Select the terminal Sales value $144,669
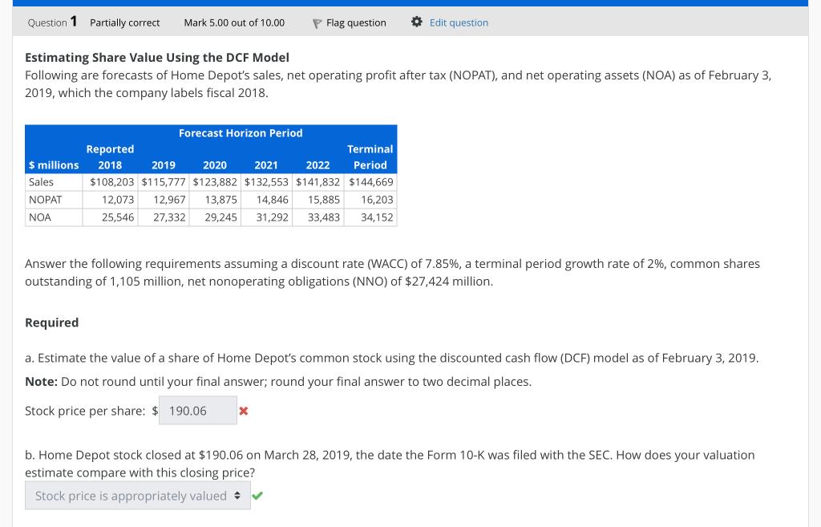Viewport: 821px width, 527px height. (371, 182)
